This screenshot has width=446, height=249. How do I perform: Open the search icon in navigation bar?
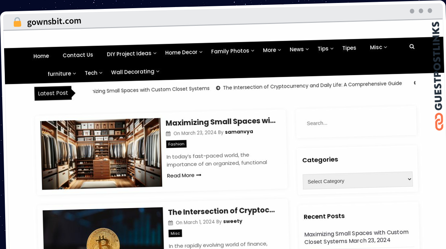point(412,46)
